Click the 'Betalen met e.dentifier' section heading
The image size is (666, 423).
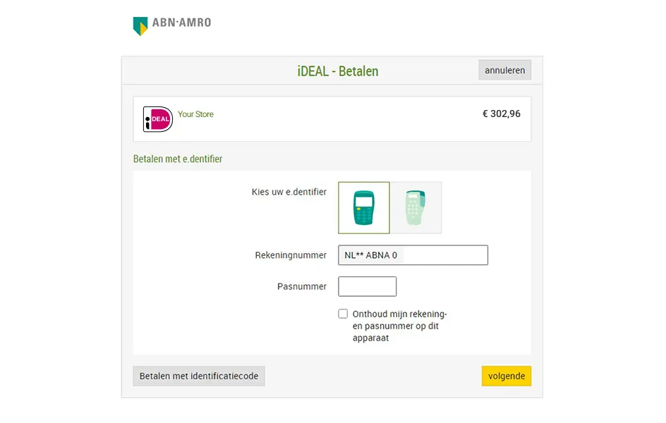tap(178, 159)
